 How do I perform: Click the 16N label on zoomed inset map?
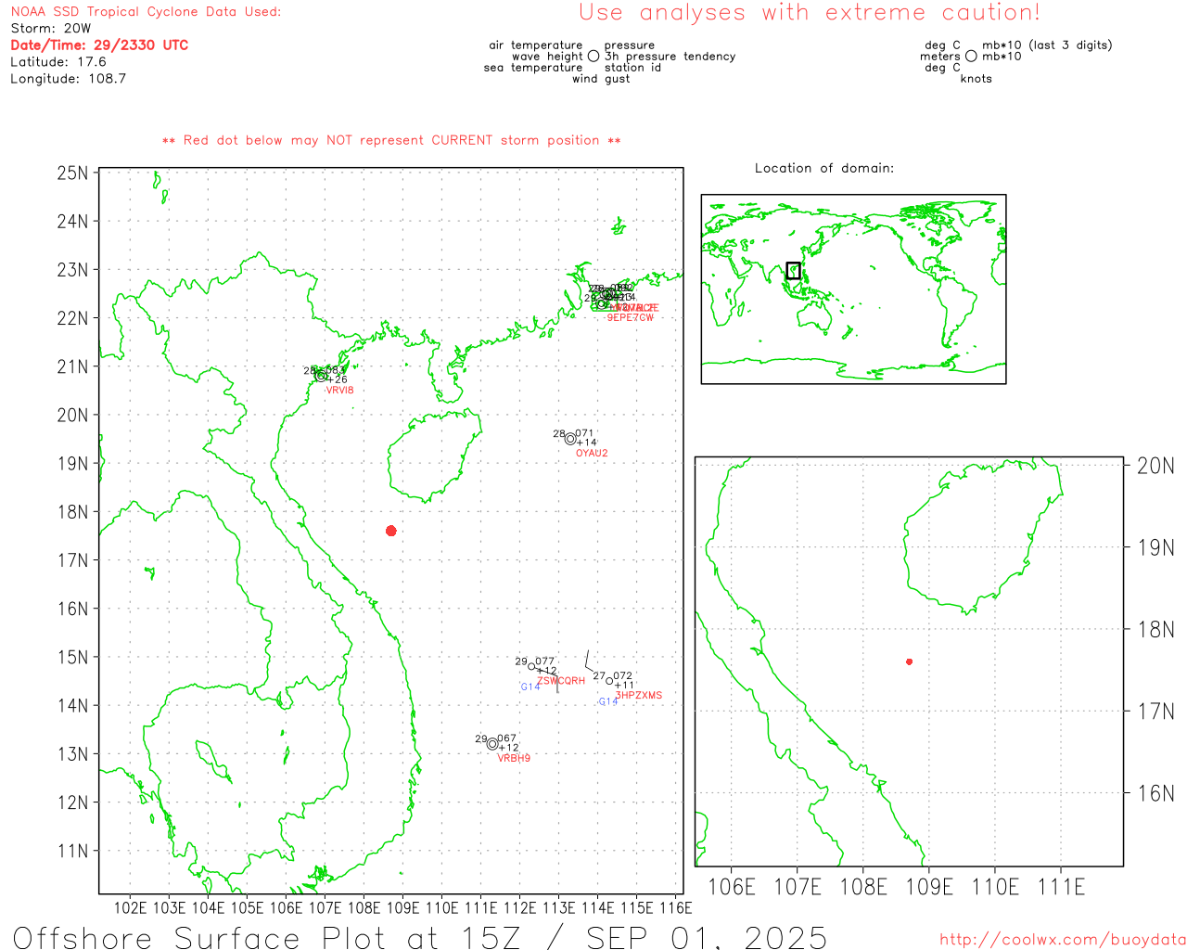[x=1155, y=793]
